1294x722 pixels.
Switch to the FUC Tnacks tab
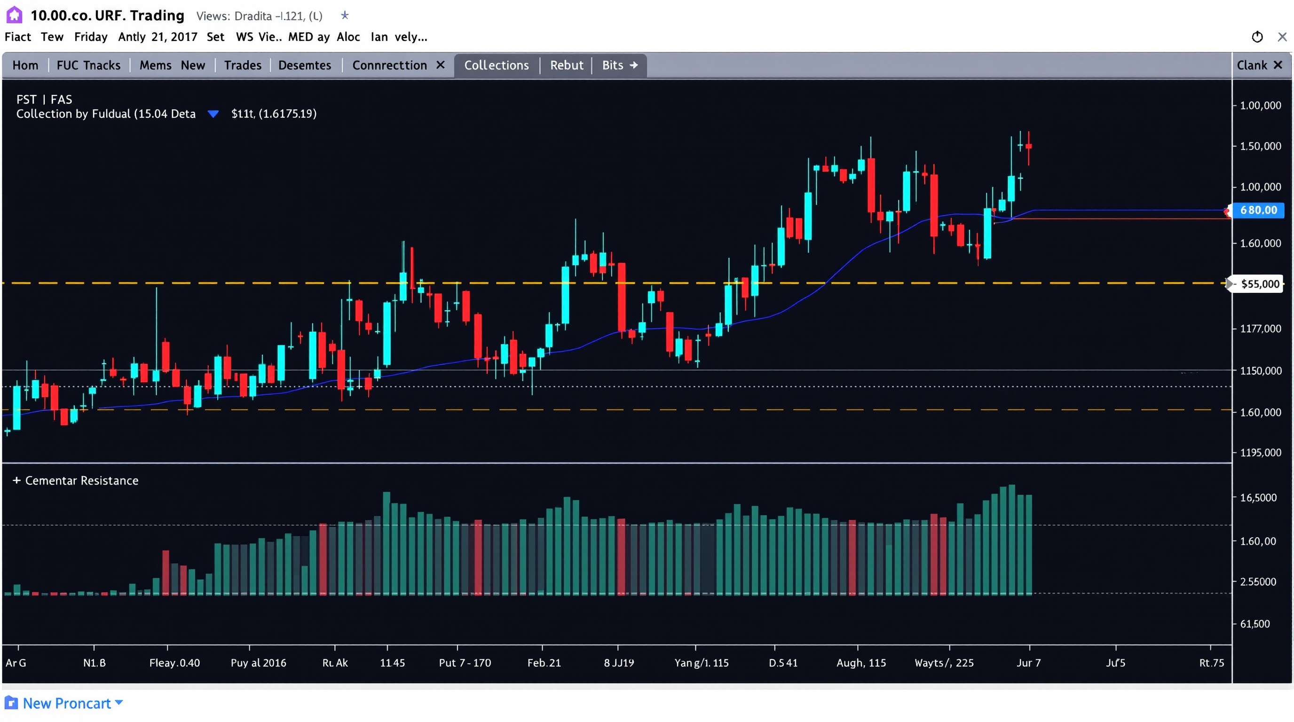88,65
